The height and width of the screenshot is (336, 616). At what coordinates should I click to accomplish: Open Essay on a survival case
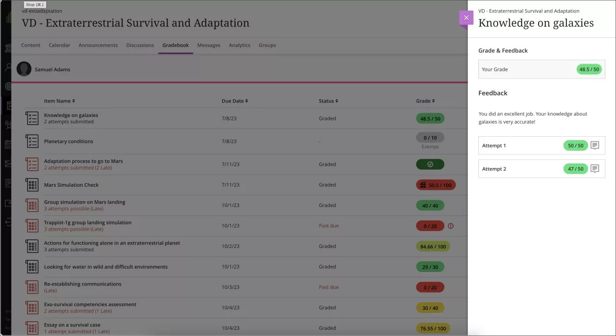click(72, 325)
